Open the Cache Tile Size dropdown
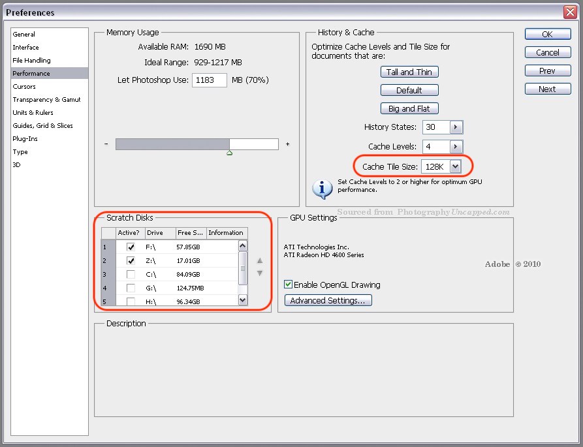 click(x=455, y=166)
